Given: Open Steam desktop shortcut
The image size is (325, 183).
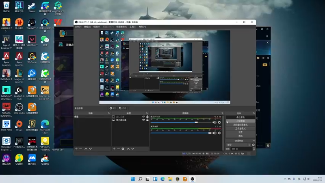Looking at the screenshot, I should click(32, 7).
